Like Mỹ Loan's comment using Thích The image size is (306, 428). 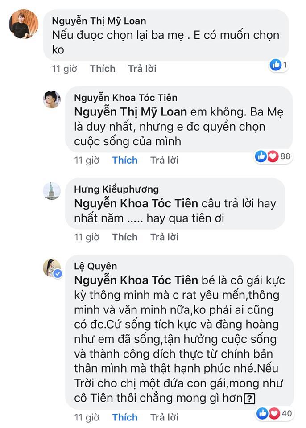coord(103,68)
